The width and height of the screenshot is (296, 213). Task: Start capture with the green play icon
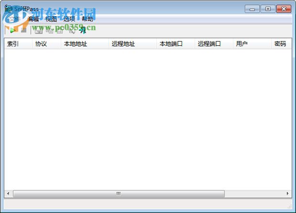[x=13, y=30]
